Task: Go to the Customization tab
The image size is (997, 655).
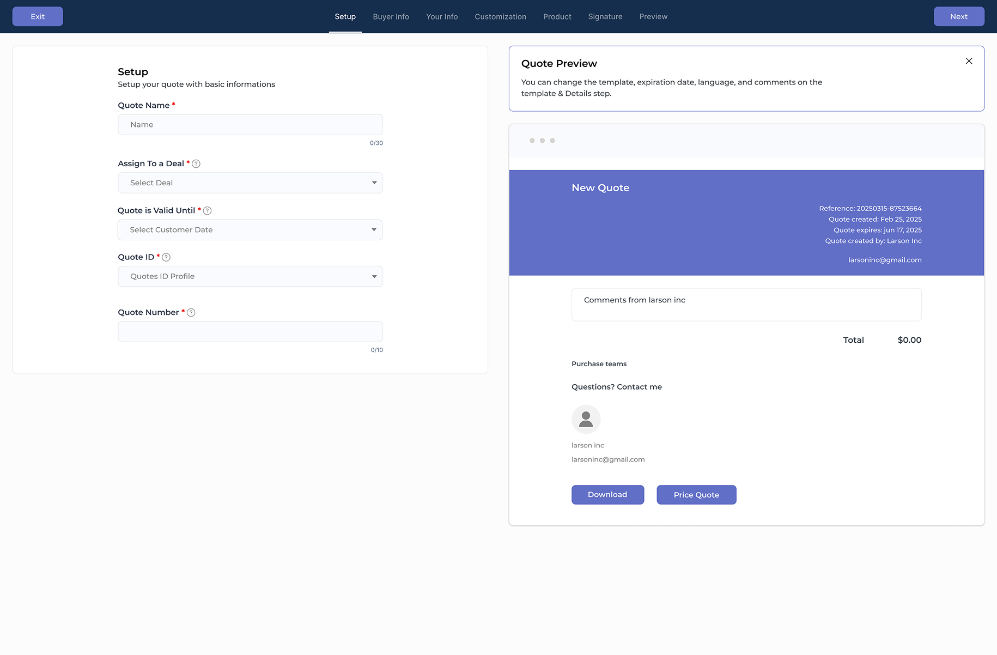Action: [500, 17]
